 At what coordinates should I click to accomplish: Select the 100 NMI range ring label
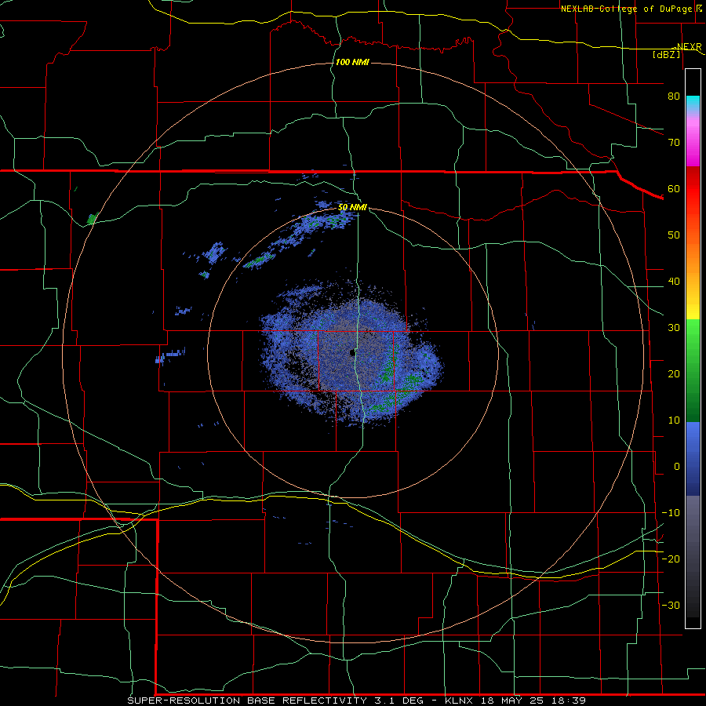352,62
